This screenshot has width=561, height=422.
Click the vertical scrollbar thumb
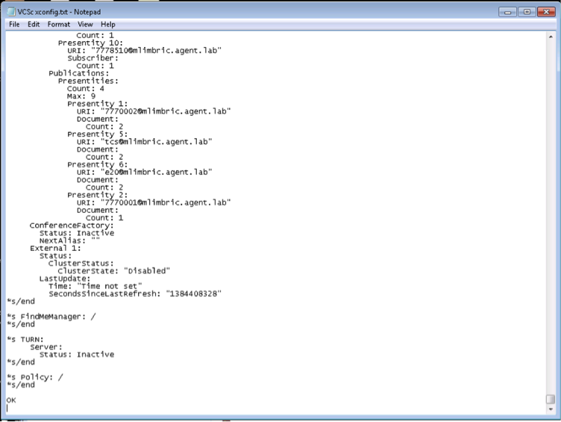[551, 399]
